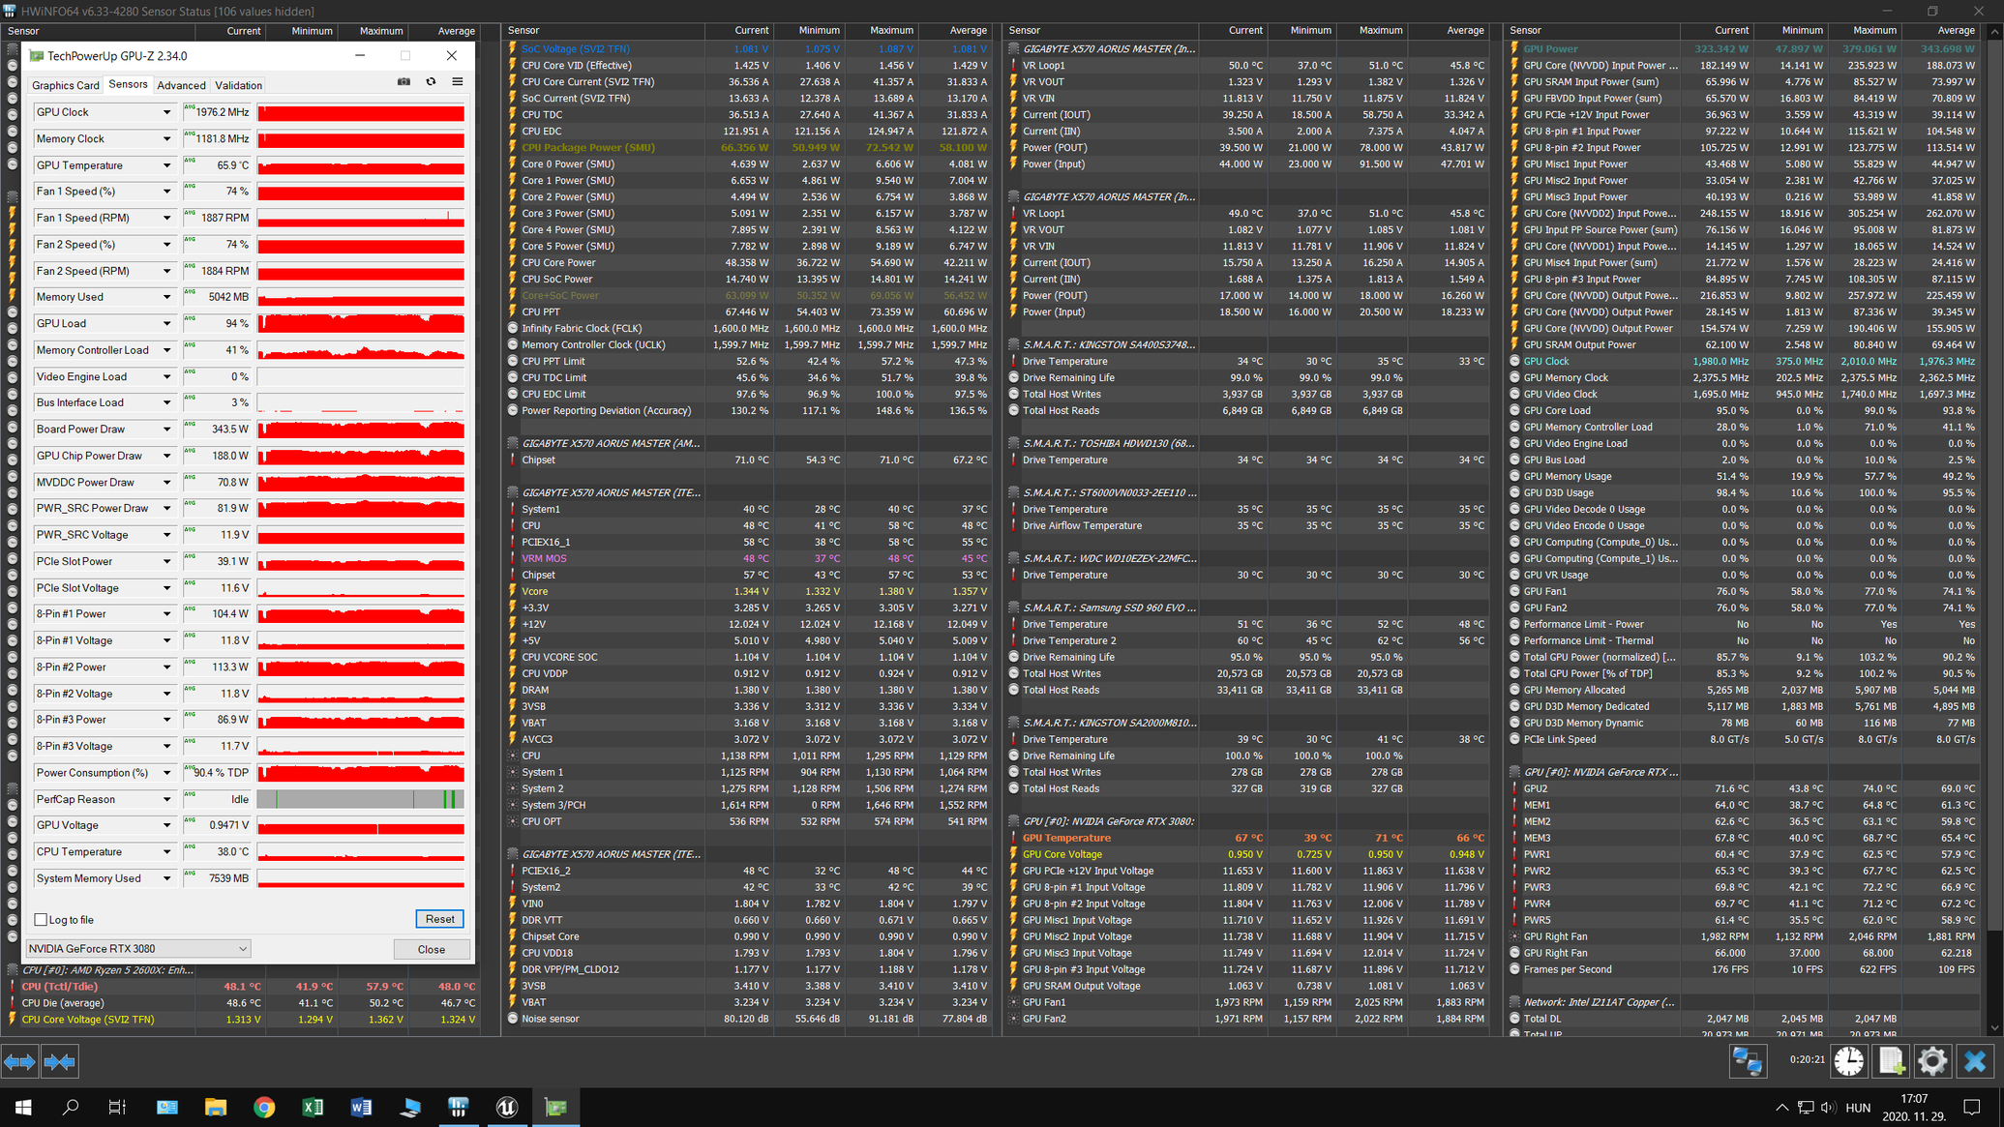Click HWiNFO collapse columns arrows button
Screen dimensions: 2004x1127
[x=60, y=1061]
